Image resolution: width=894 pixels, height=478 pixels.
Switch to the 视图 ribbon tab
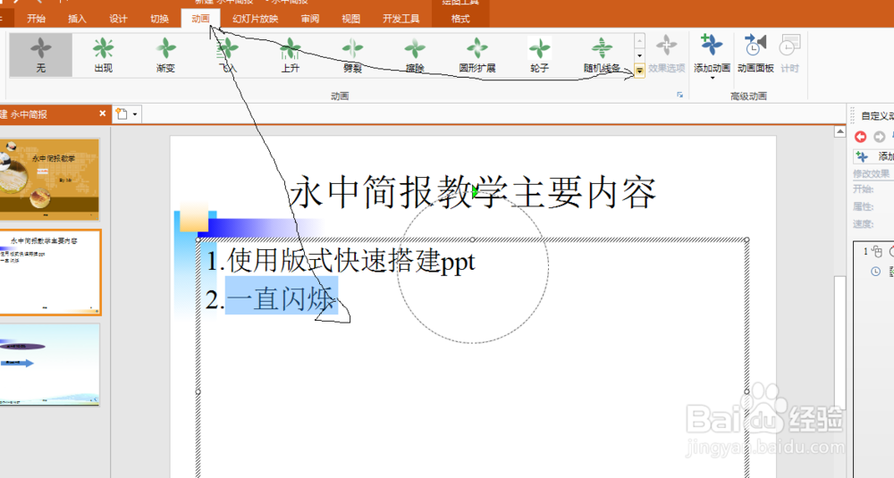coord(350,19)
